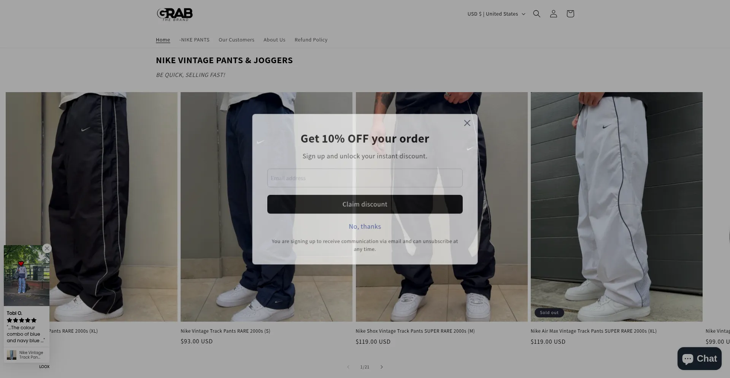Go to previous product slide arrow

tap(348, 367)
